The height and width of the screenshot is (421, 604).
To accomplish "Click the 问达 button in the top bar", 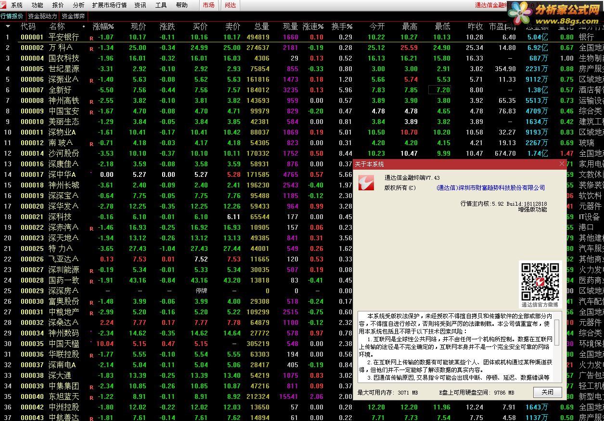I will pyautogui.click(x=231, y=5).
